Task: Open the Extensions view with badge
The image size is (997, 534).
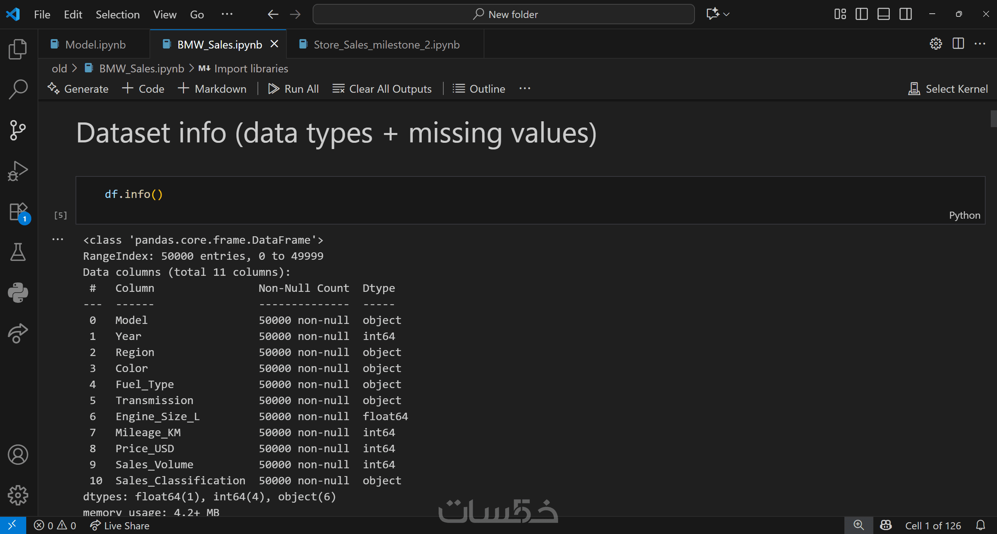Action: pos(18,212)
